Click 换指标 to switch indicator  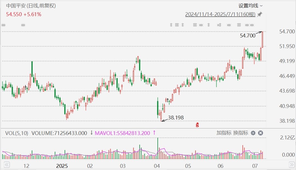240,133
